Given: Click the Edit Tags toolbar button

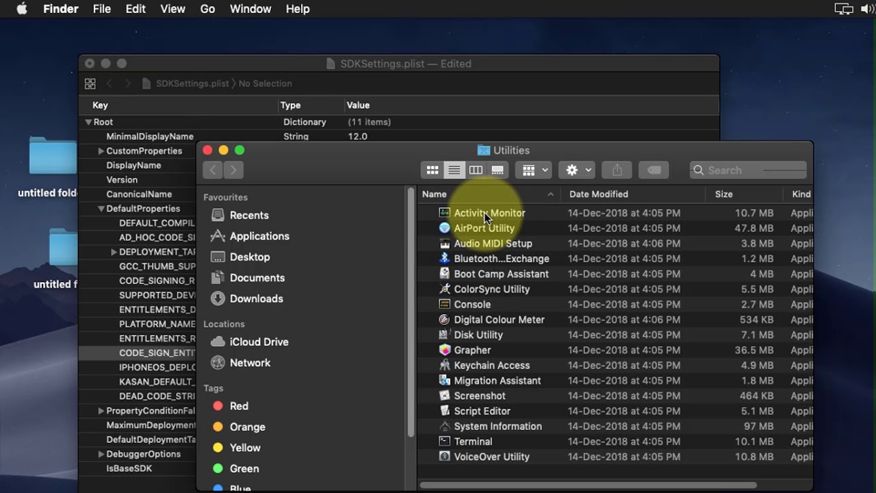Looking at the screenshot, I should coord(654,170).
